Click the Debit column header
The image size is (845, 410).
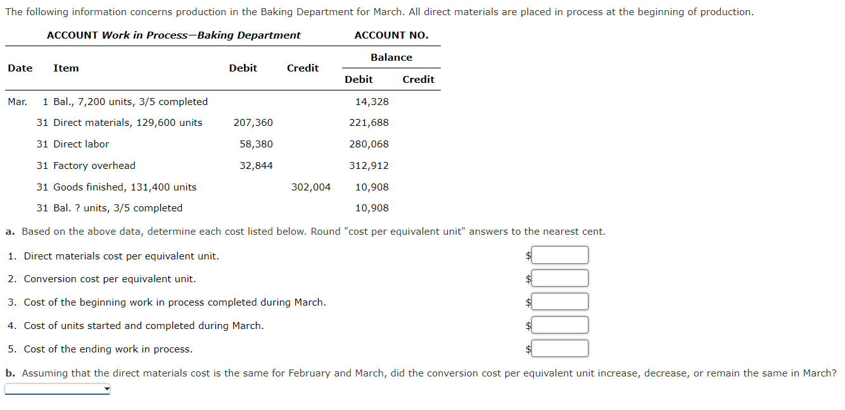click(x=243, y=68)
